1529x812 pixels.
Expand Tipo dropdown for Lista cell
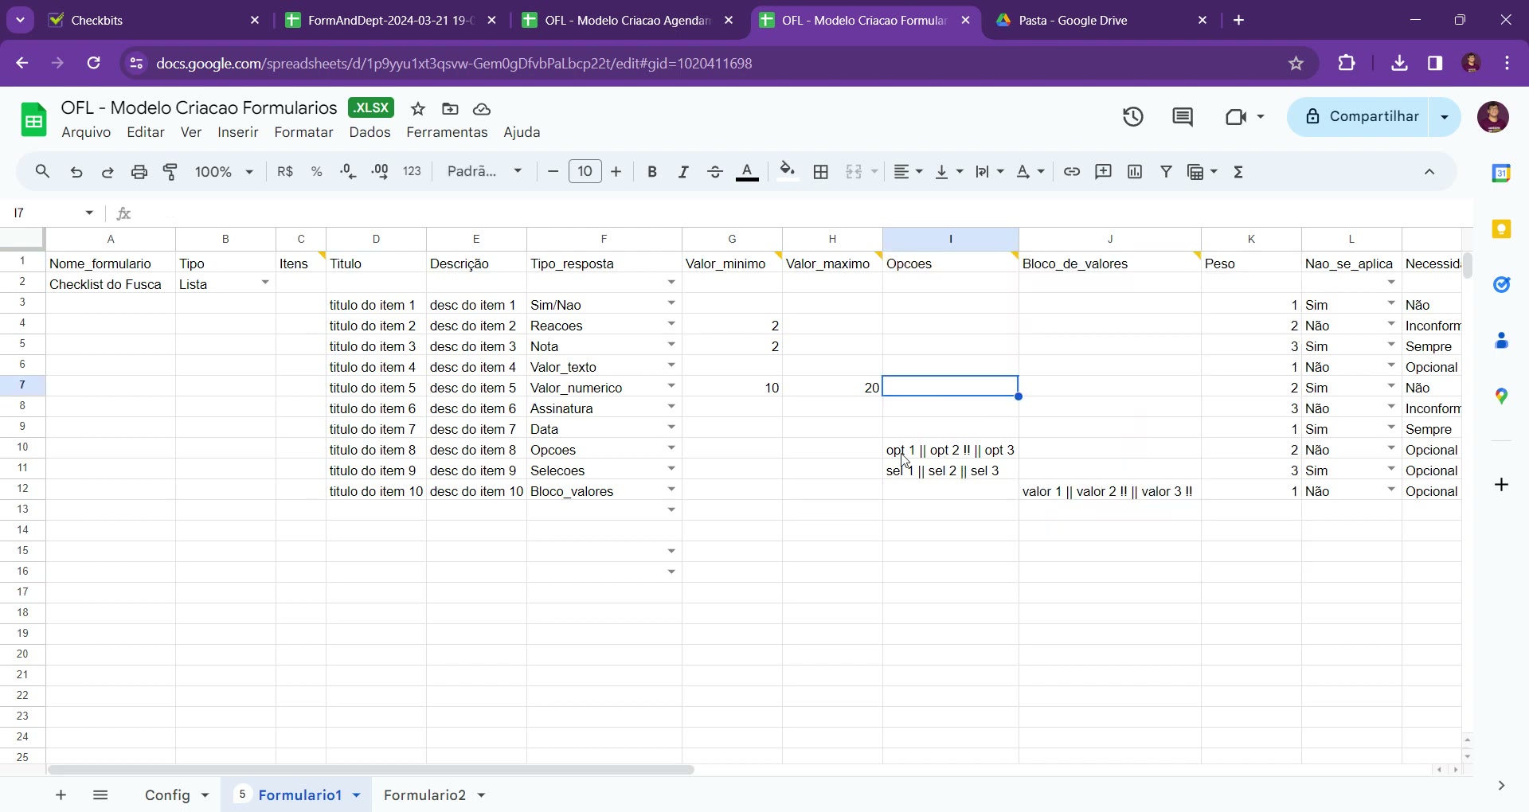tap(265, 283)
